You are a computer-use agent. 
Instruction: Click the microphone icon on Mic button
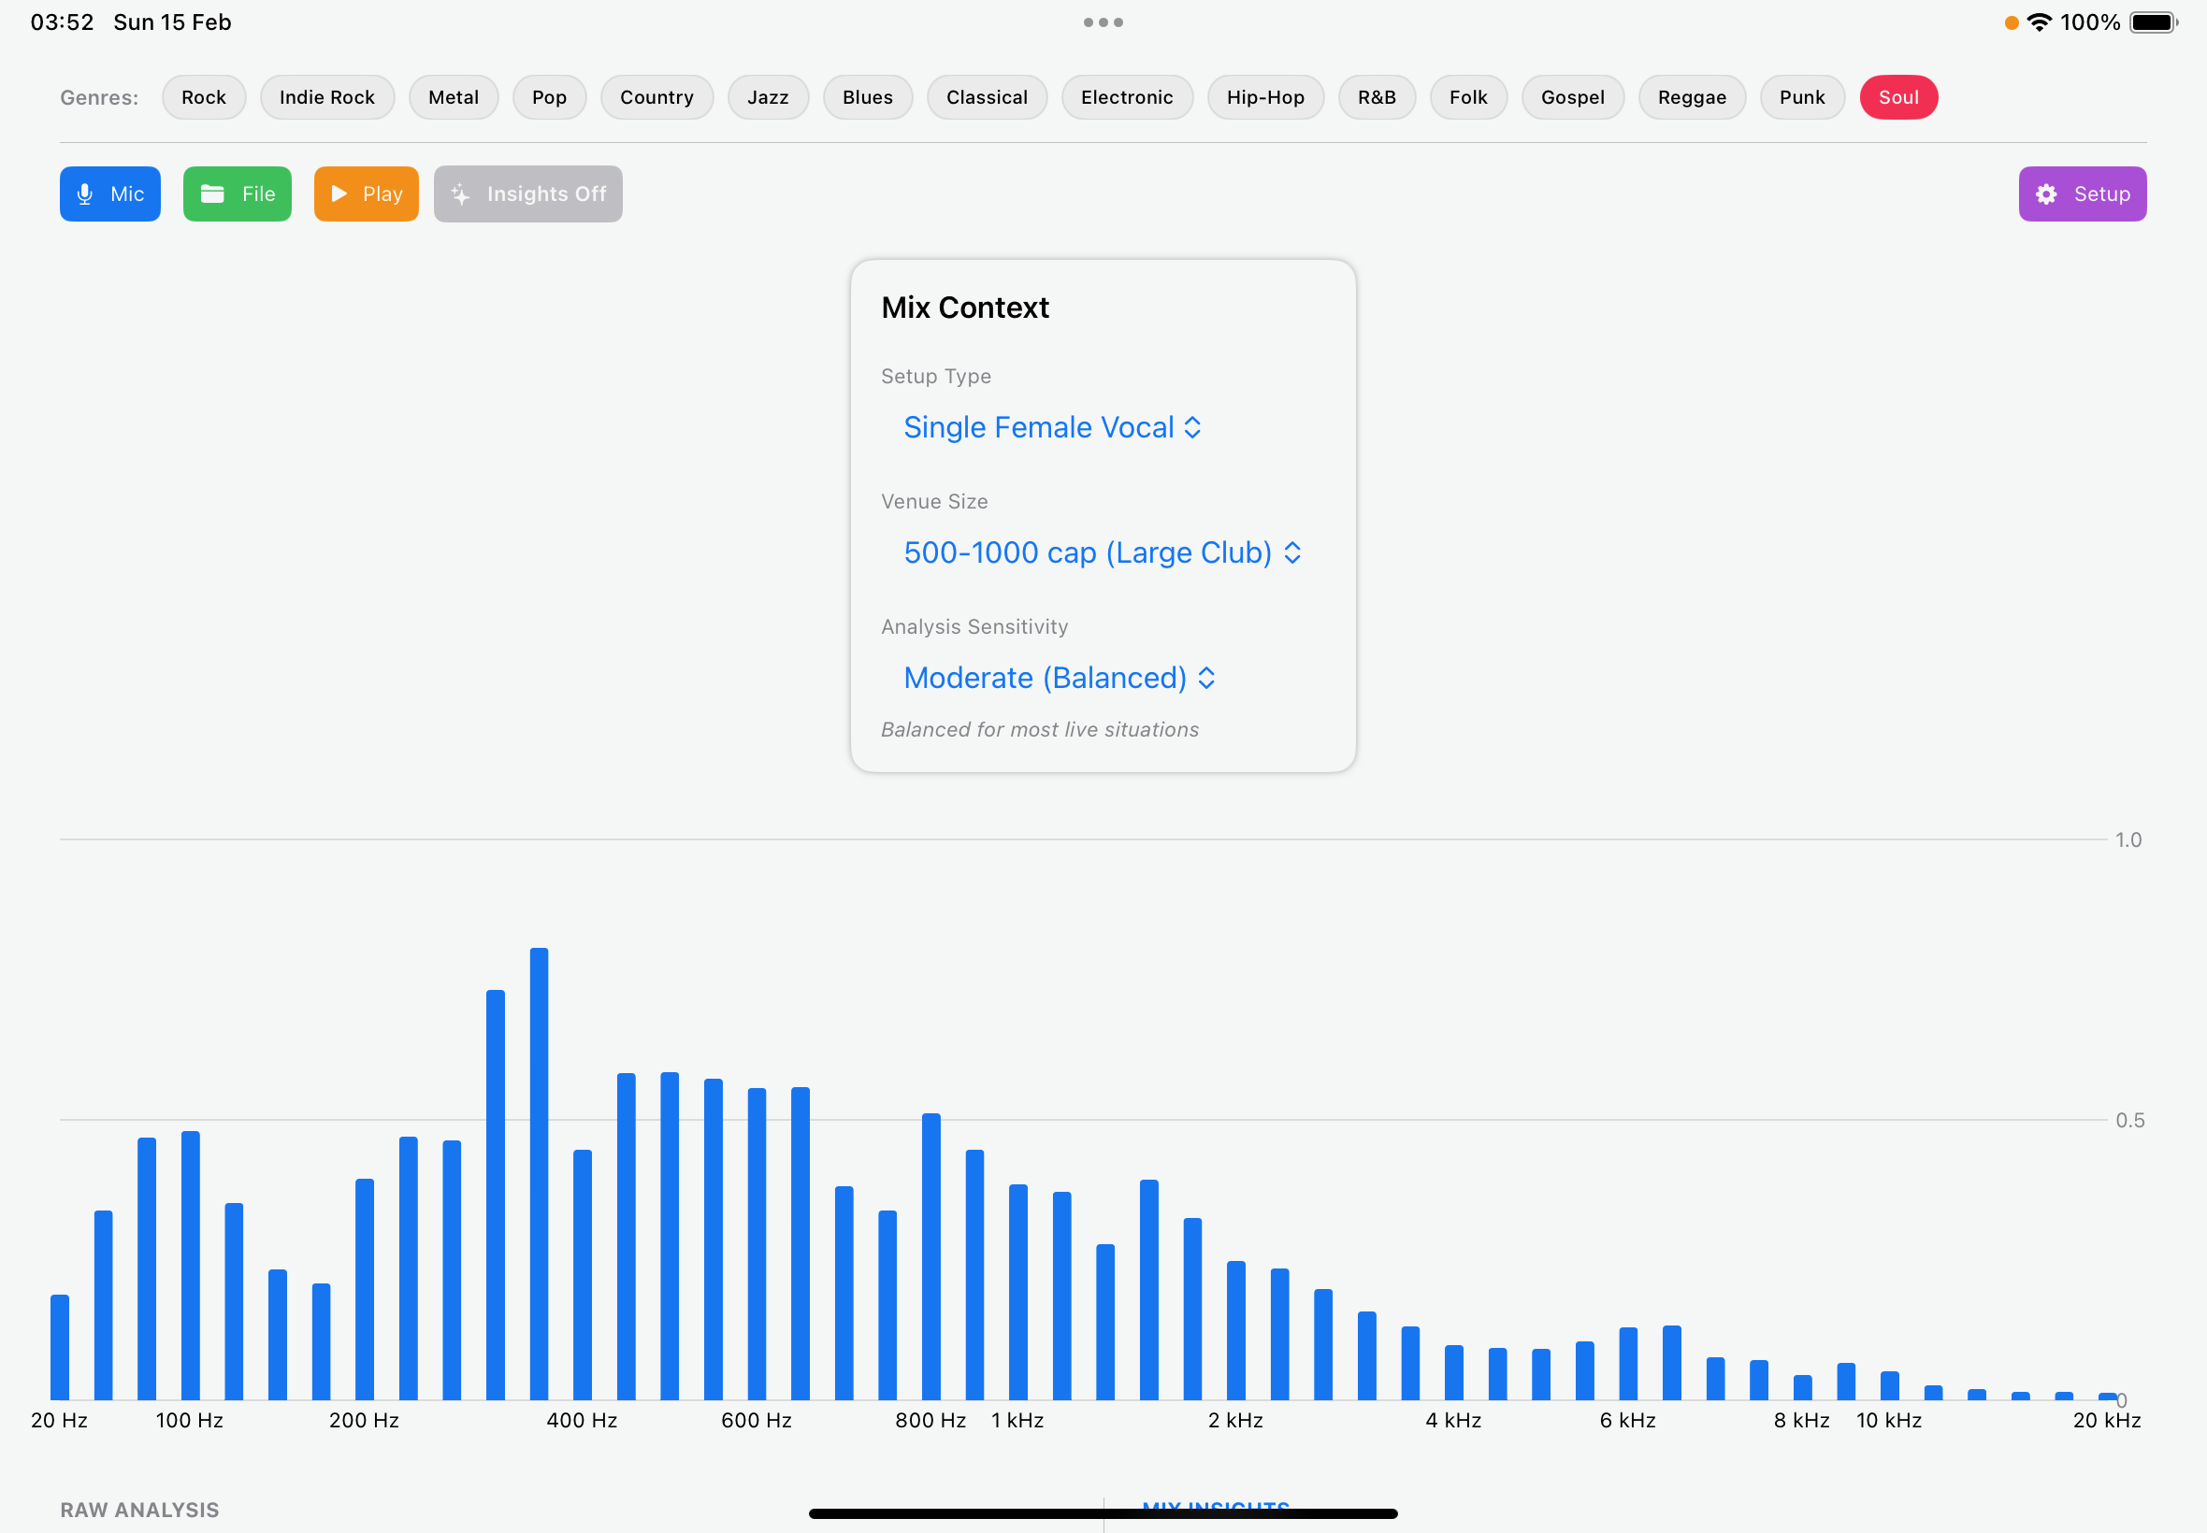(x=84, y=194)
